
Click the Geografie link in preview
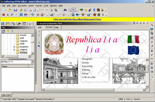tap(87, 59)
